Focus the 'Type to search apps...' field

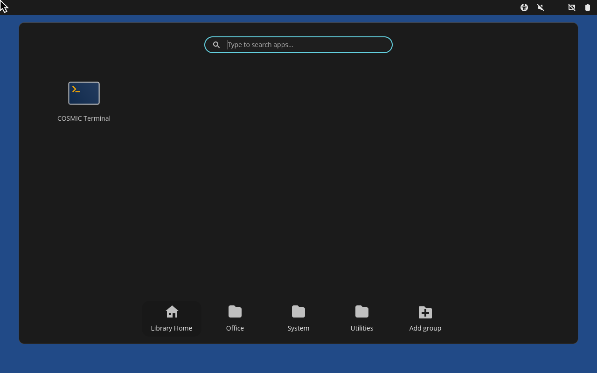[298, 45]
